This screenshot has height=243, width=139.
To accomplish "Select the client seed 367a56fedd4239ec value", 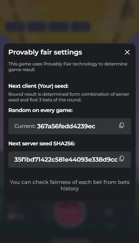I will coord(66,126).
